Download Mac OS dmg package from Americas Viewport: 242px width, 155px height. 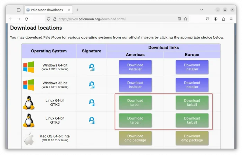coord(135,138)
